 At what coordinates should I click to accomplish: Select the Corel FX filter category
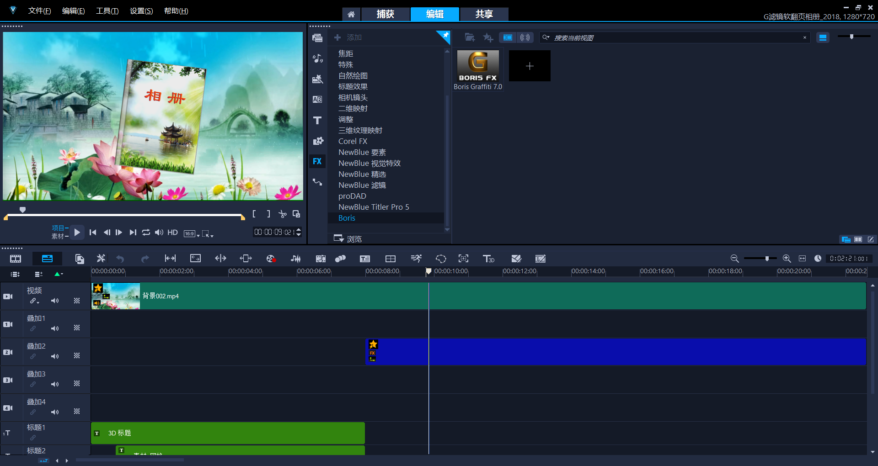(x=353, y=141)
